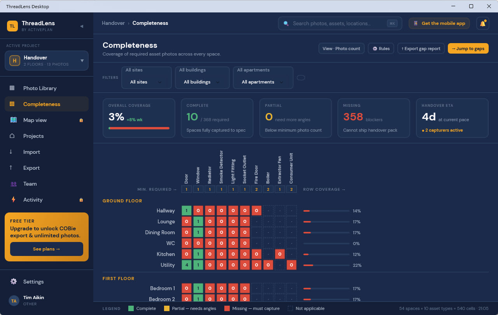
Task: Click the Dining Room row label
Action: [161, 233]
